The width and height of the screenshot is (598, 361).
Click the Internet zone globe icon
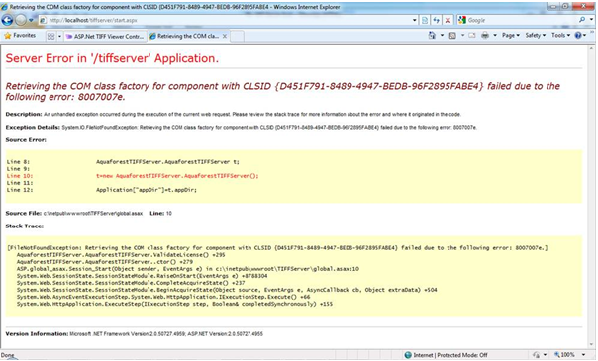(x=408, y=355)
